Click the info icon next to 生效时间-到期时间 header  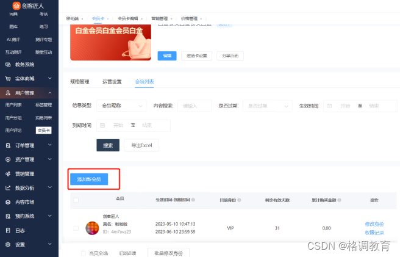tap(193, 200)
